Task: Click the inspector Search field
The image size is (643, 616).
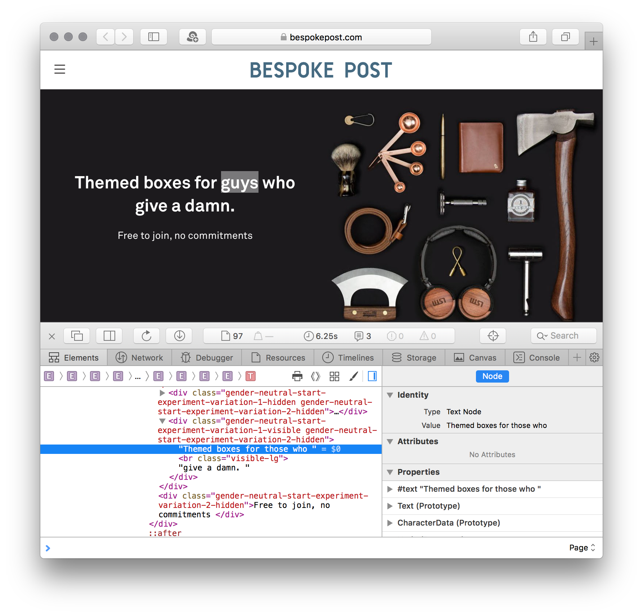Action: [563, 336]
